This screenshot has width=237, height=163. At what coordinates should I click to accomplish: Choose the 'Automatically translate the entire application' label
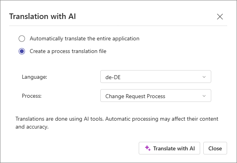(x=84, y=39)
